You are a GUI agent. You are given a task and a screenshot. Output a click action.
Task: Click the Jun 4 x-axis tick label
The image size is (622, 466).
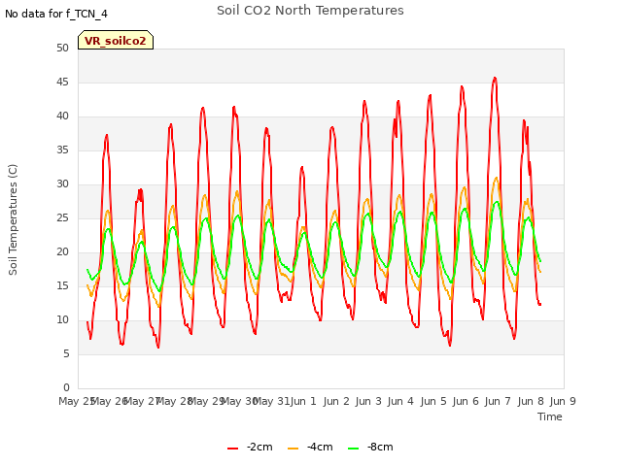coord(400,401)
